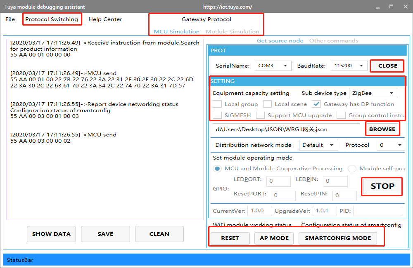This screenshot has width=413, height=268.
Task: Open the Help Center menu
Action: [x=105, y=19]
